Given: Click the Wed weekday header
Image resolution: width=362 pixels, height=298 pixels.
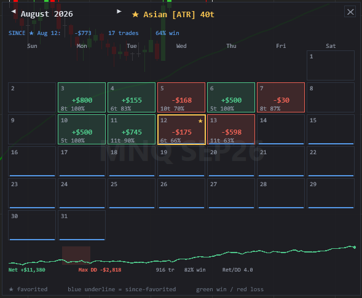Looking at the screenshot, I should (x=181, y=46).
